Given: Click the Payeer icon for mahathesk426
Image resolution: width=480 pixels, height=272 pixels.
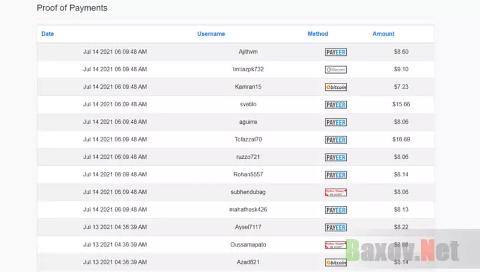Looking at the screenshot, I should click(x=335, y=210).
